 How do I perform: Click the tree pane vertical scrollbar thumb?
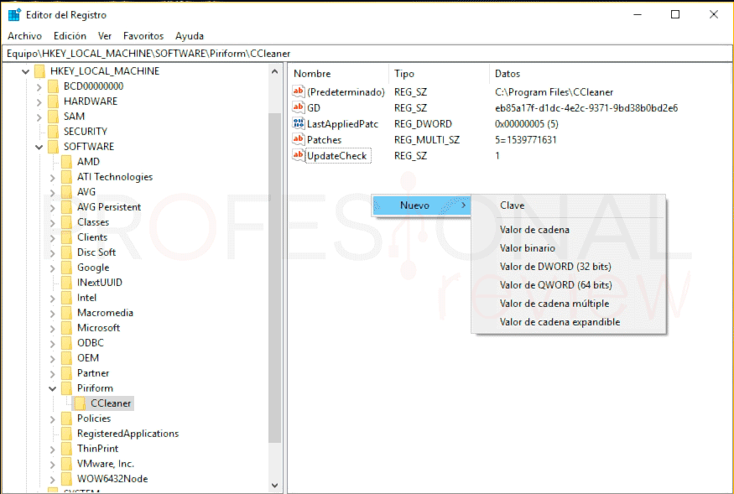point(275,278)
